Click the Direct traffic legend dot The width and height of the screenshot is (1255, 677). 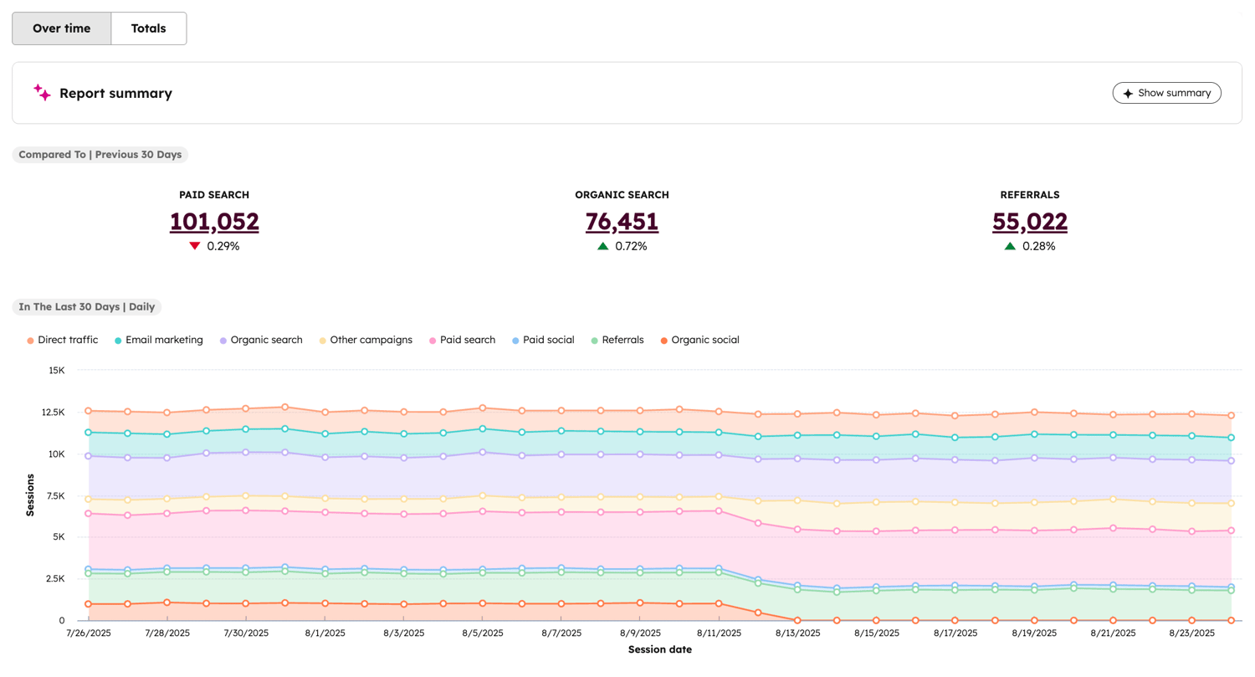(x=30, y=340)
